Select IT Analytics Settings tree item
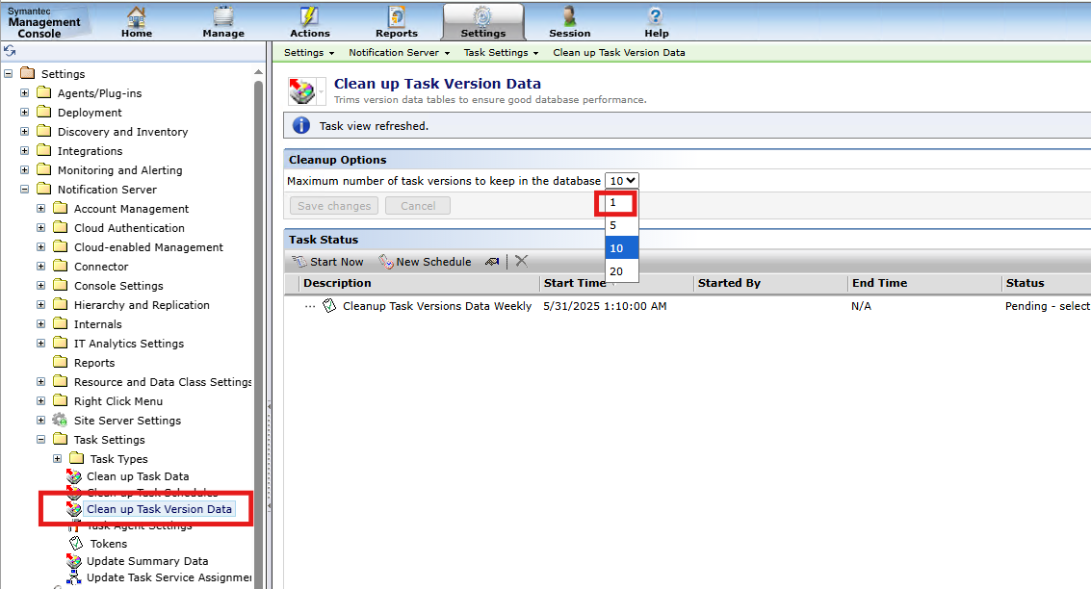Viewport: 1091px width, 589px height. pos(129,344)
